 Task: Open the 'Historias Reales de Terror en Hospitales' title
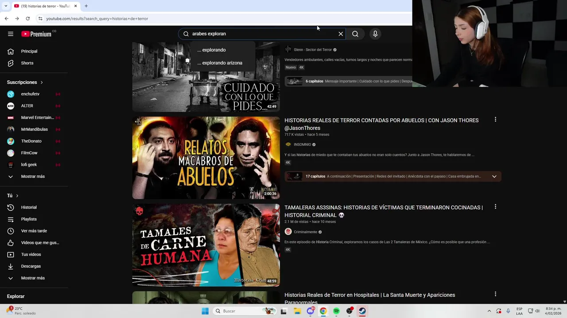(370, 299)
